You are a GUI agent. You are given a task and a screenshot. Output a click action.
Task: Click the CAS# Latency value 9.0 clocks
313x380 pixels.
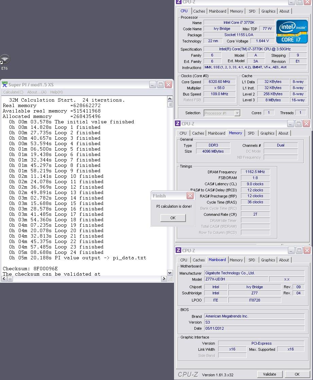click(255, 184)
